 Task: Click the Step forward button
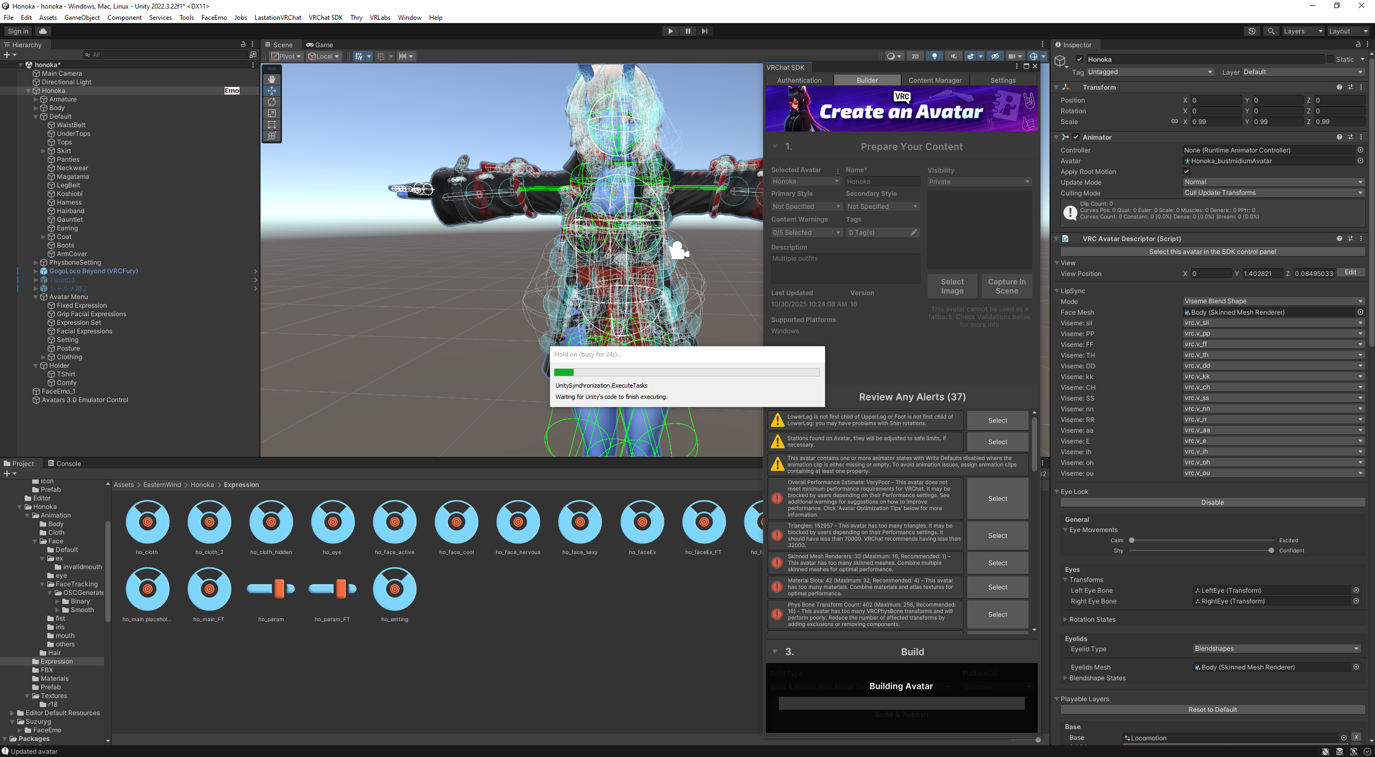tap(705, 31)
